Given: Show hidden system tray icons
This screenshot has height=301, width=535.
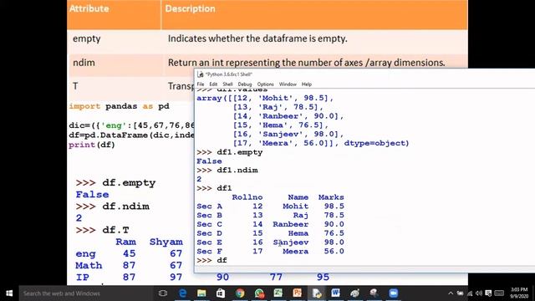Looking at the screenshot, I should pos(451,293).
